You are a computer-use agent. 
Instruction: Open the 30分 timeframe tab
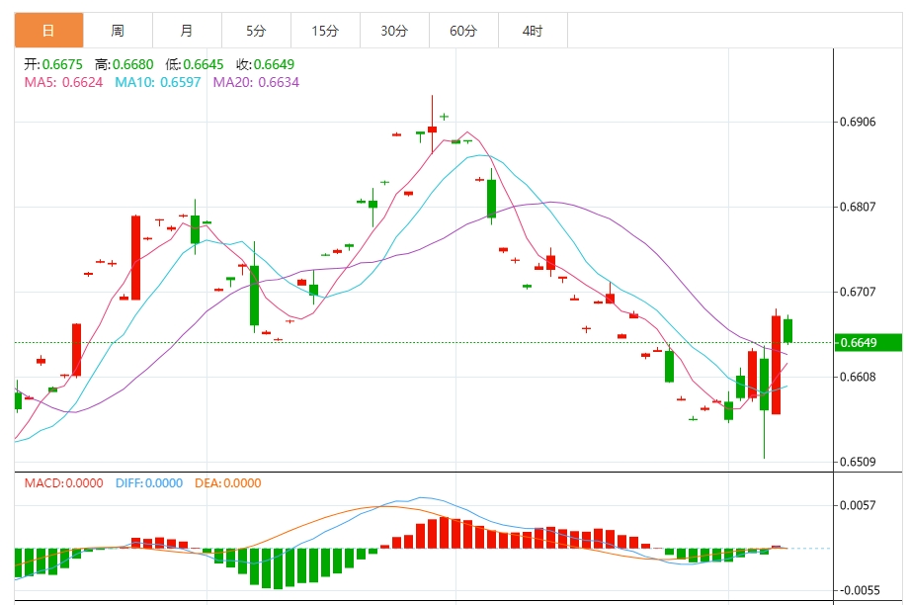[394, 31]
